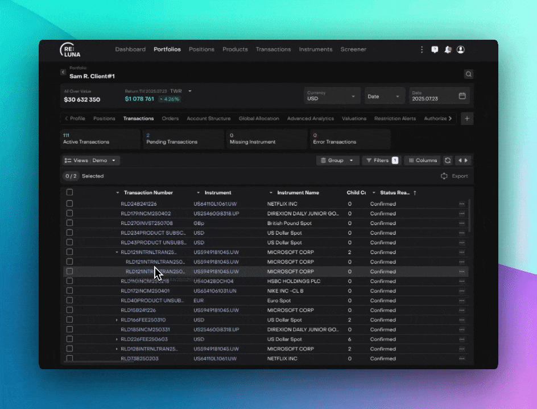Select the British Pound Spot row checkbox
Screen dimensions: 537x409
(x=69, y=223)
